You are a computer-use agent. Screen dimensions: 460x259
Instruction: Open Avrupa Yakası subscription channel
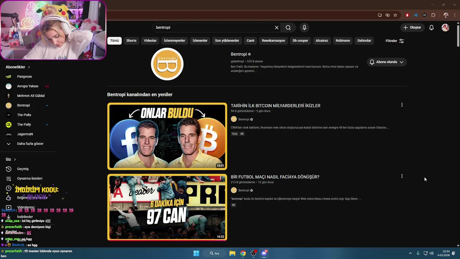pyautogui.click(x=27, y=86)
